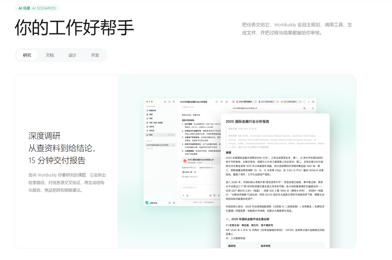Close the orange document file tab
Viewport: 392px width, 260px height.
click(x=300, y=102)
